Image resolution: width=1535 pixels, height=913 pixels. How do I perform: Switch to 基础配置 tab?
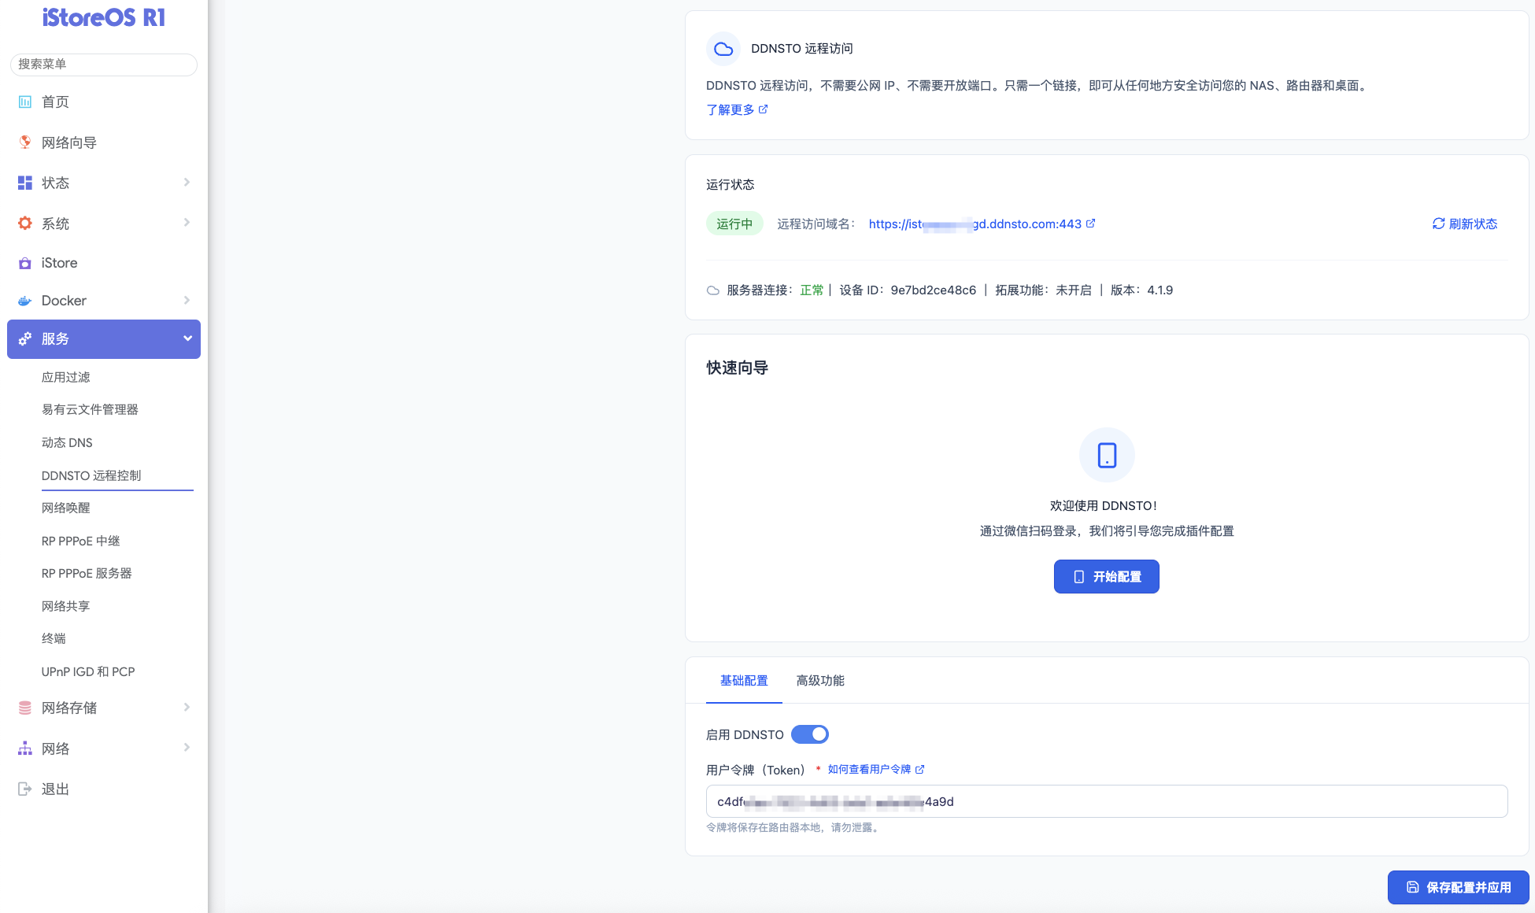(x=744, y=680)
